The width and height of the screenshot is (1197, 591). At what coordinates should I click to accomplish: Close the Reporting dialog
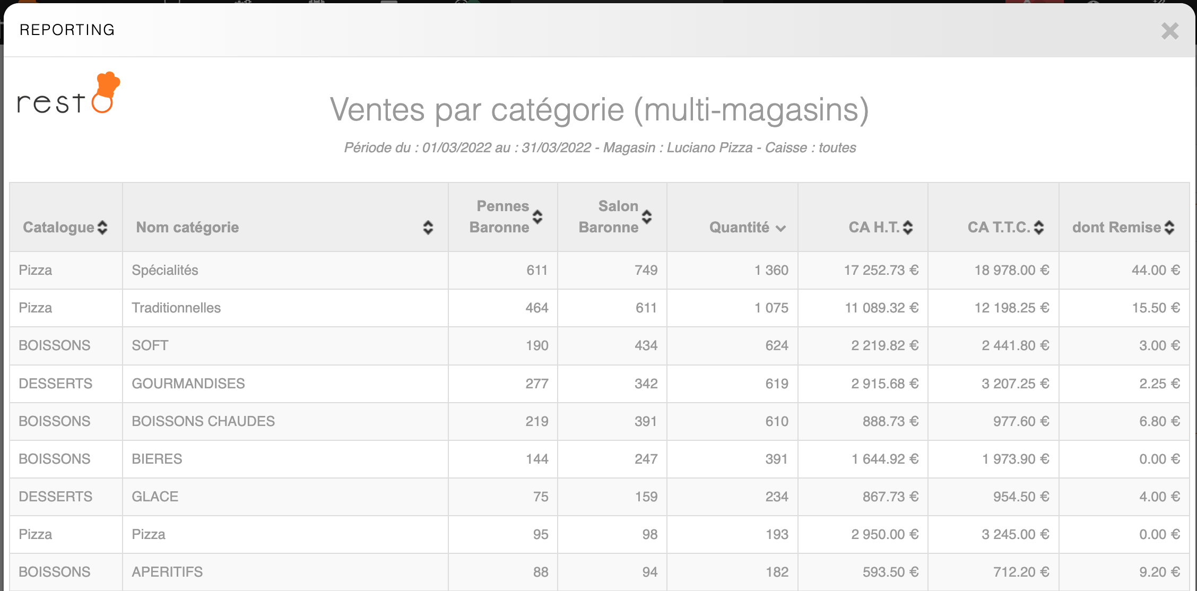click(1169, 31)
